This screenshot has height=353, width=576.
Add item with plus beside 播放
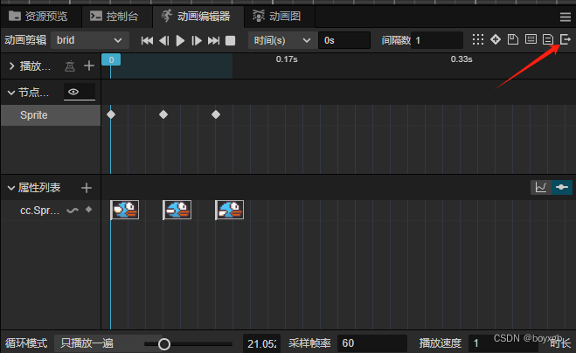click(89, 66)
